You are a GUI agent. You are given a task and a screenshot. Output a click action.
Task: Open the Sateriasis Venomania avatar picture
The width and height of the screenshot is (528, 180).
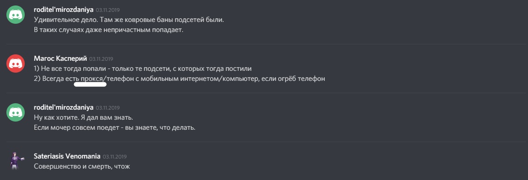tap(16, 161)
